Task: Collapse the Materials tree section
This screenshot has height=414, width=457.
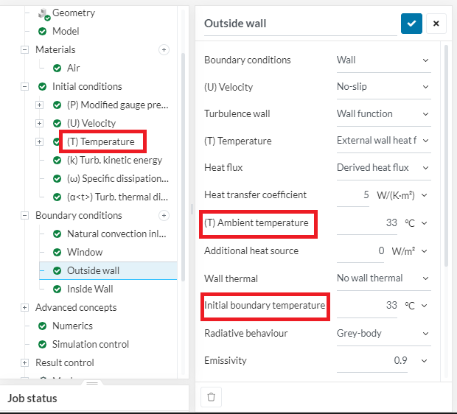Action: (x=25, y=49)
